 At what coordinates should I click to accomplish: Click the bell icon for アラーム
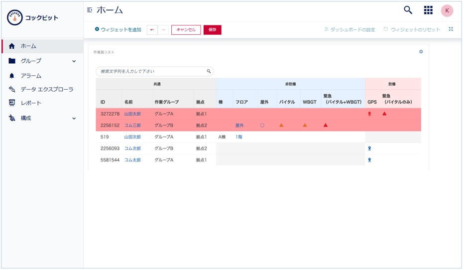pyautogui.click(x=12, y=76)
